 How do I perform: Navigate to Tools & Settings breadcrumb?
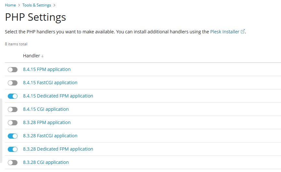point(37,5)
